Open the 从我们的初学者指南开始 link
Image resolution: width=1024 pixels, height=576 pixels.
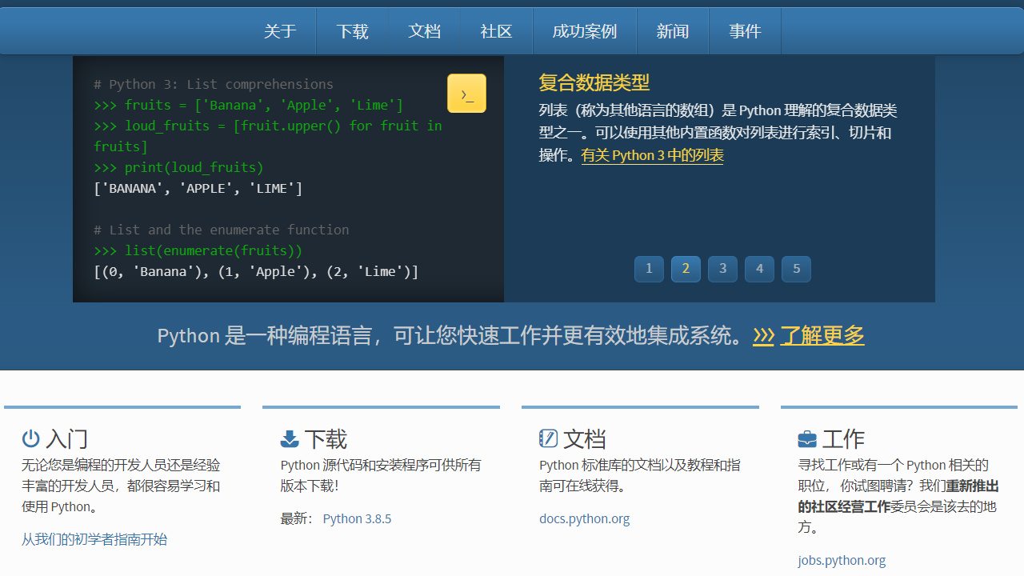[x=94, y=539]
